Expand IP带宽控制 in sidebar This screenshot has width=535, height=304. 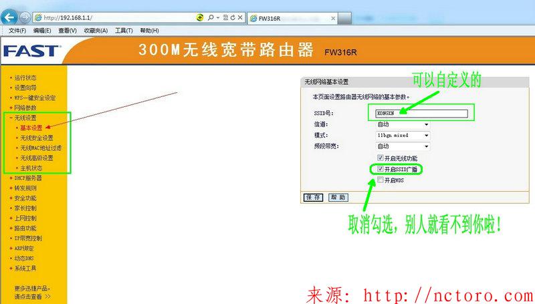tap(28, 239)
